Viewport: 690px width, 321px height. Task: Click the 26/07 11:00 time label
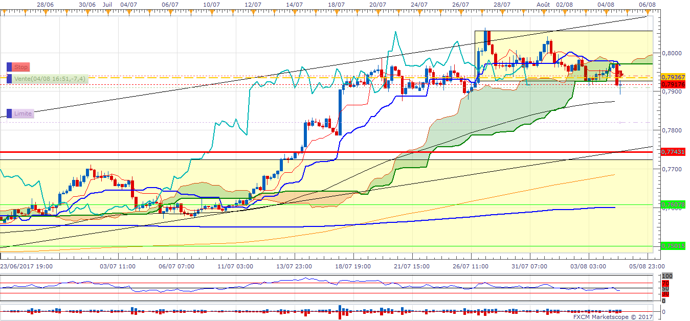click(x=471, y=266)
